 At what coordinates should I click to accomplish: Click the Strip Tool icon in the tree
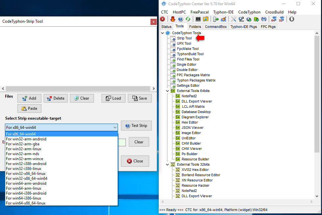point(173,38)
